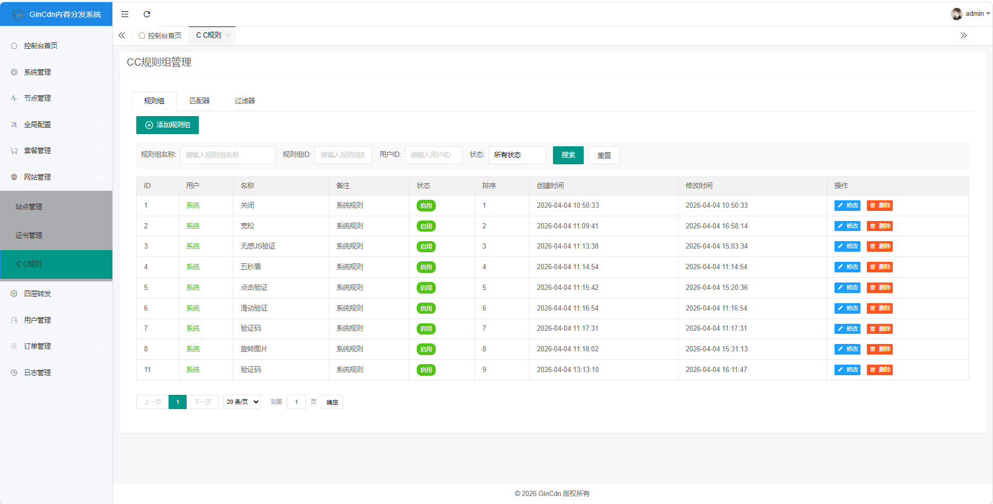
Task: Switch to the 过滤器 tab
Action: (x=244, y=101)
